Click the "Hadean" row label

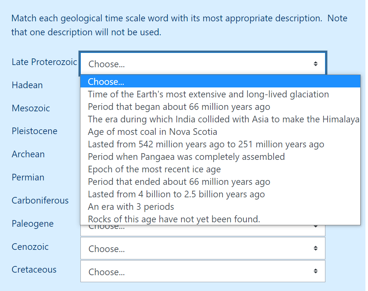[x=27, y=85]
